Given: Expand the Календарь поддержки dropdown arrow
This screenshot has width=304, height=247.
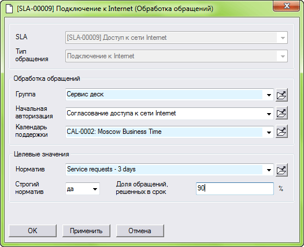Looking at the screenshot, I should [269, 132].
